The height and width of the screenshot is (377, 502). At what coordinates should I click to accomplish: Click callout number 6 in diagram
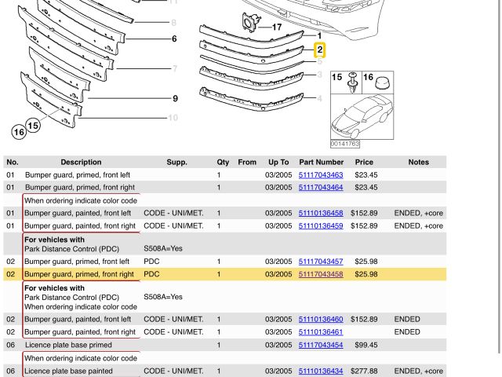pyautogui.click(x=173, y=38)
